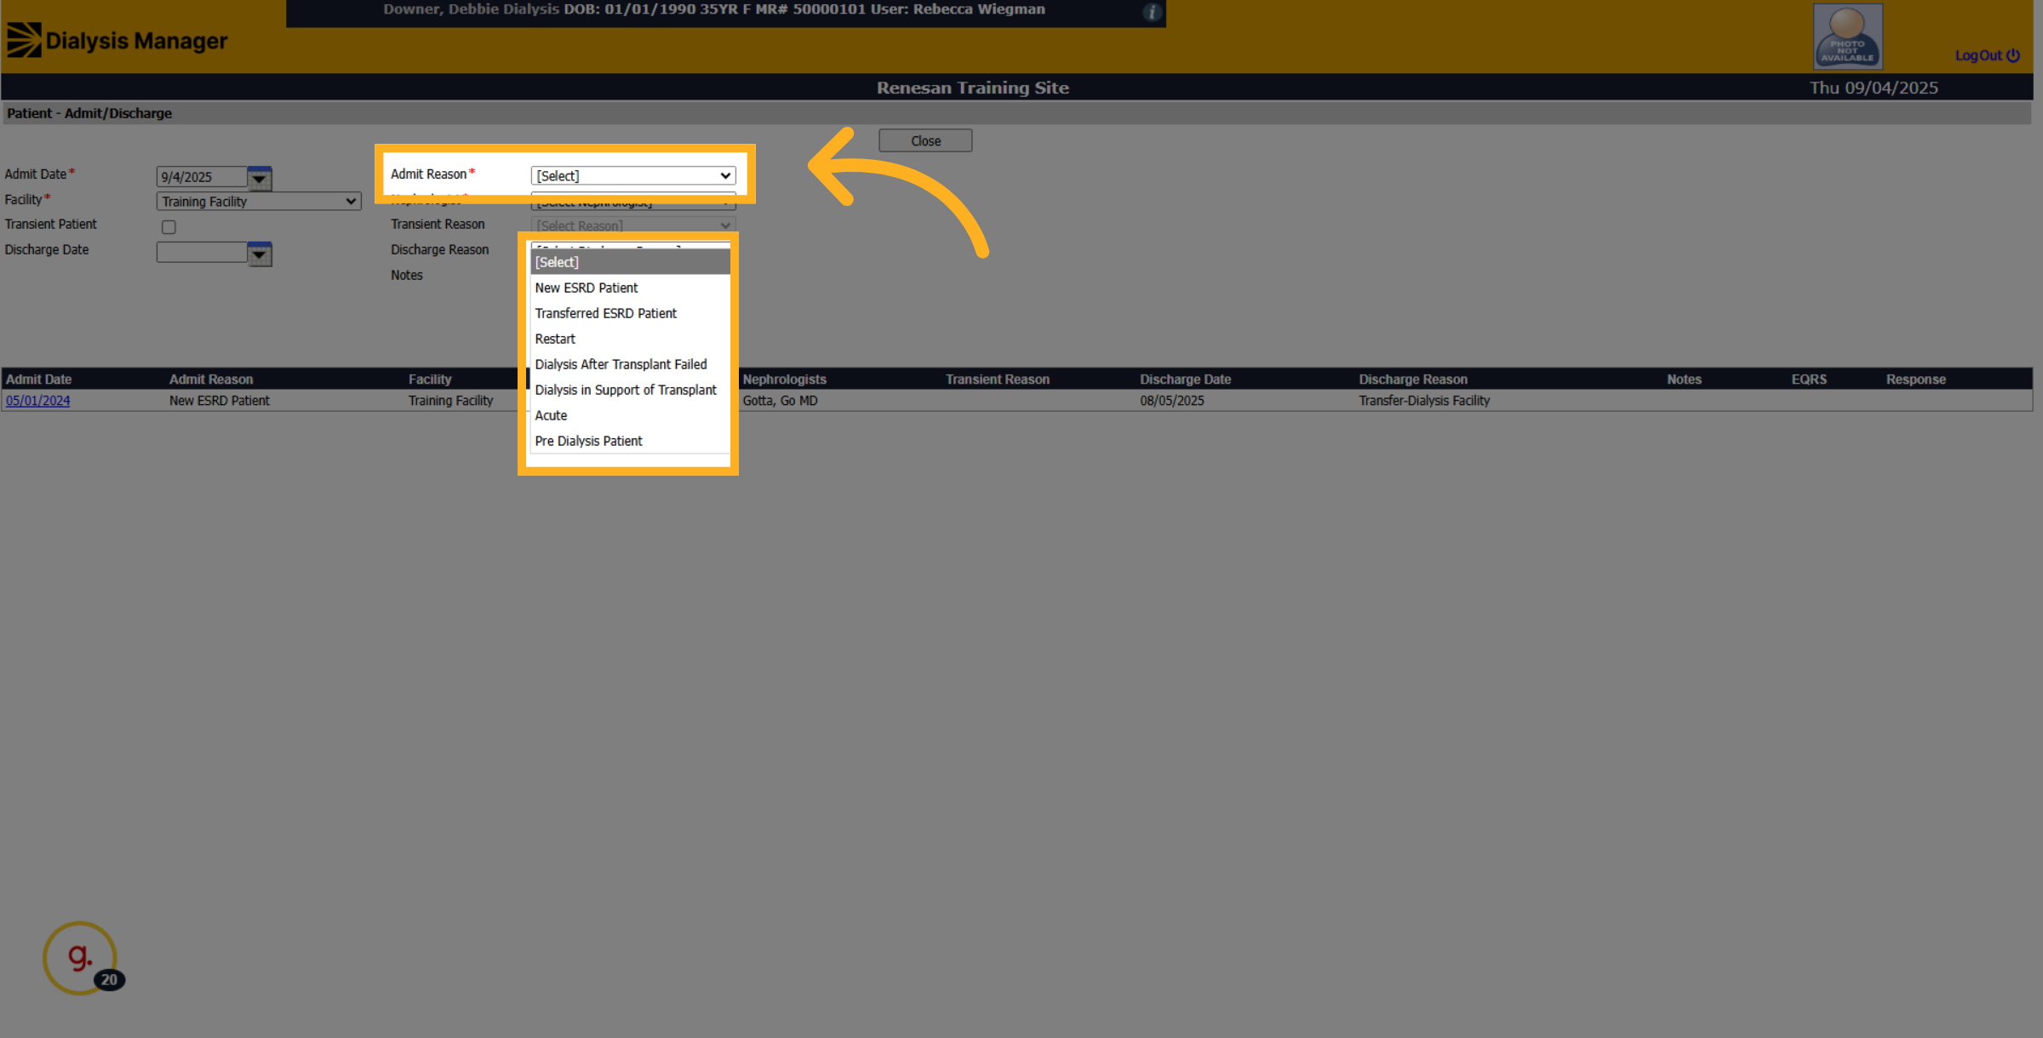Click the Discharge Reason column header
Image resolution: width=2043 pixels, height=1038 pixels.
[x=1413, y=379]
